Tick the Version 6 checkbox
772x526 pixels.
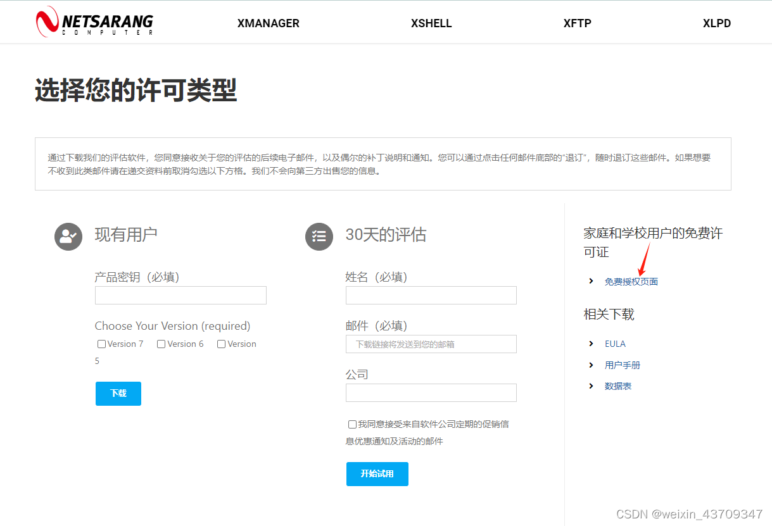pyautogui.click(x=161, y=344)
